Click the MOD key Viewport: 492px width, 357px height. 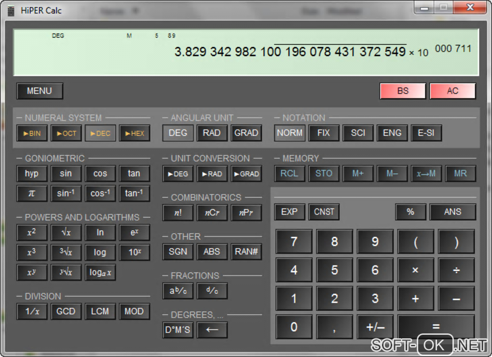click(x=135, y=312)
